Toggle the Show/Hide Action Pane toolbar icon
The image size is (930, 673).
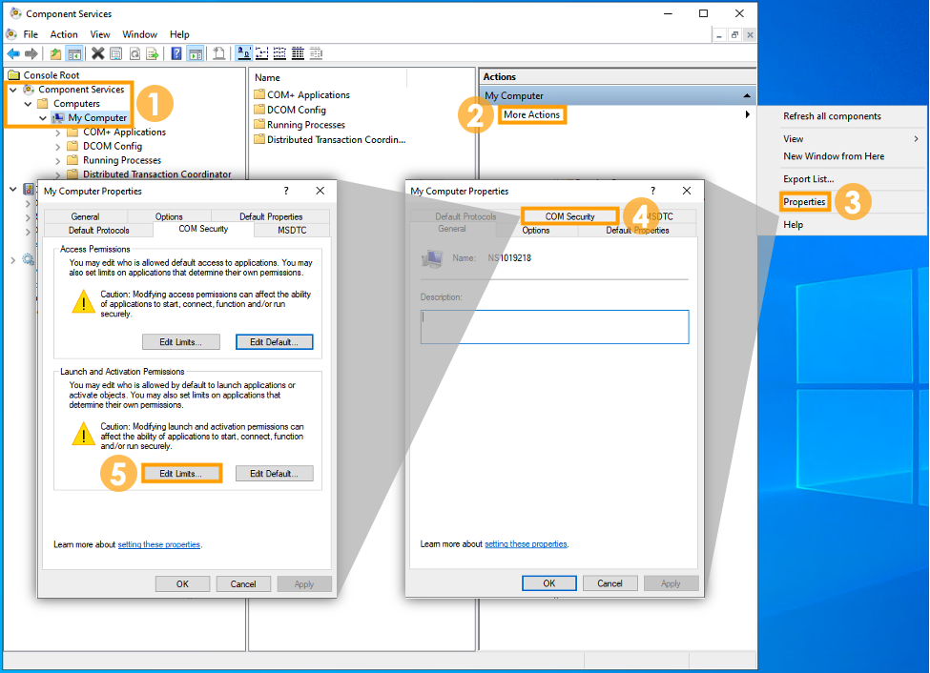196,54
